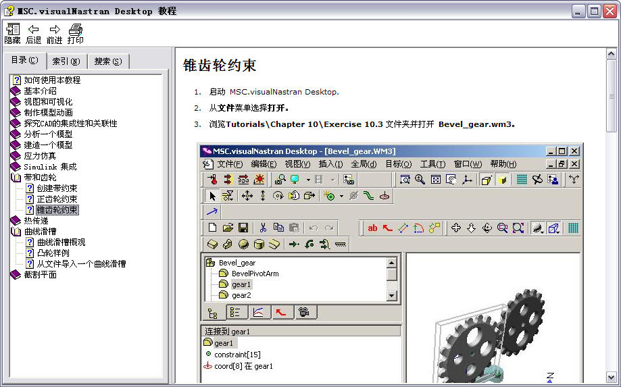This screenshot has width=621, height=387.
Task: Go forward with the 前进 button
Action: 54,33
